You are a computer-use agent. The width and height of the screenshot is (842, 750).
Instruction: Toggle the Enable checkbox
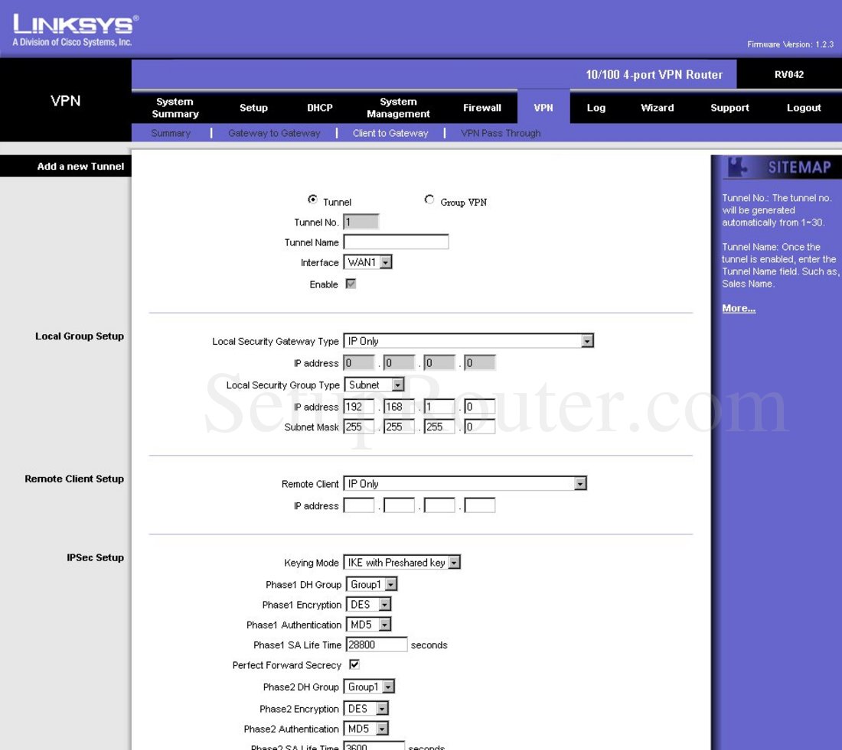click(351, 284)
